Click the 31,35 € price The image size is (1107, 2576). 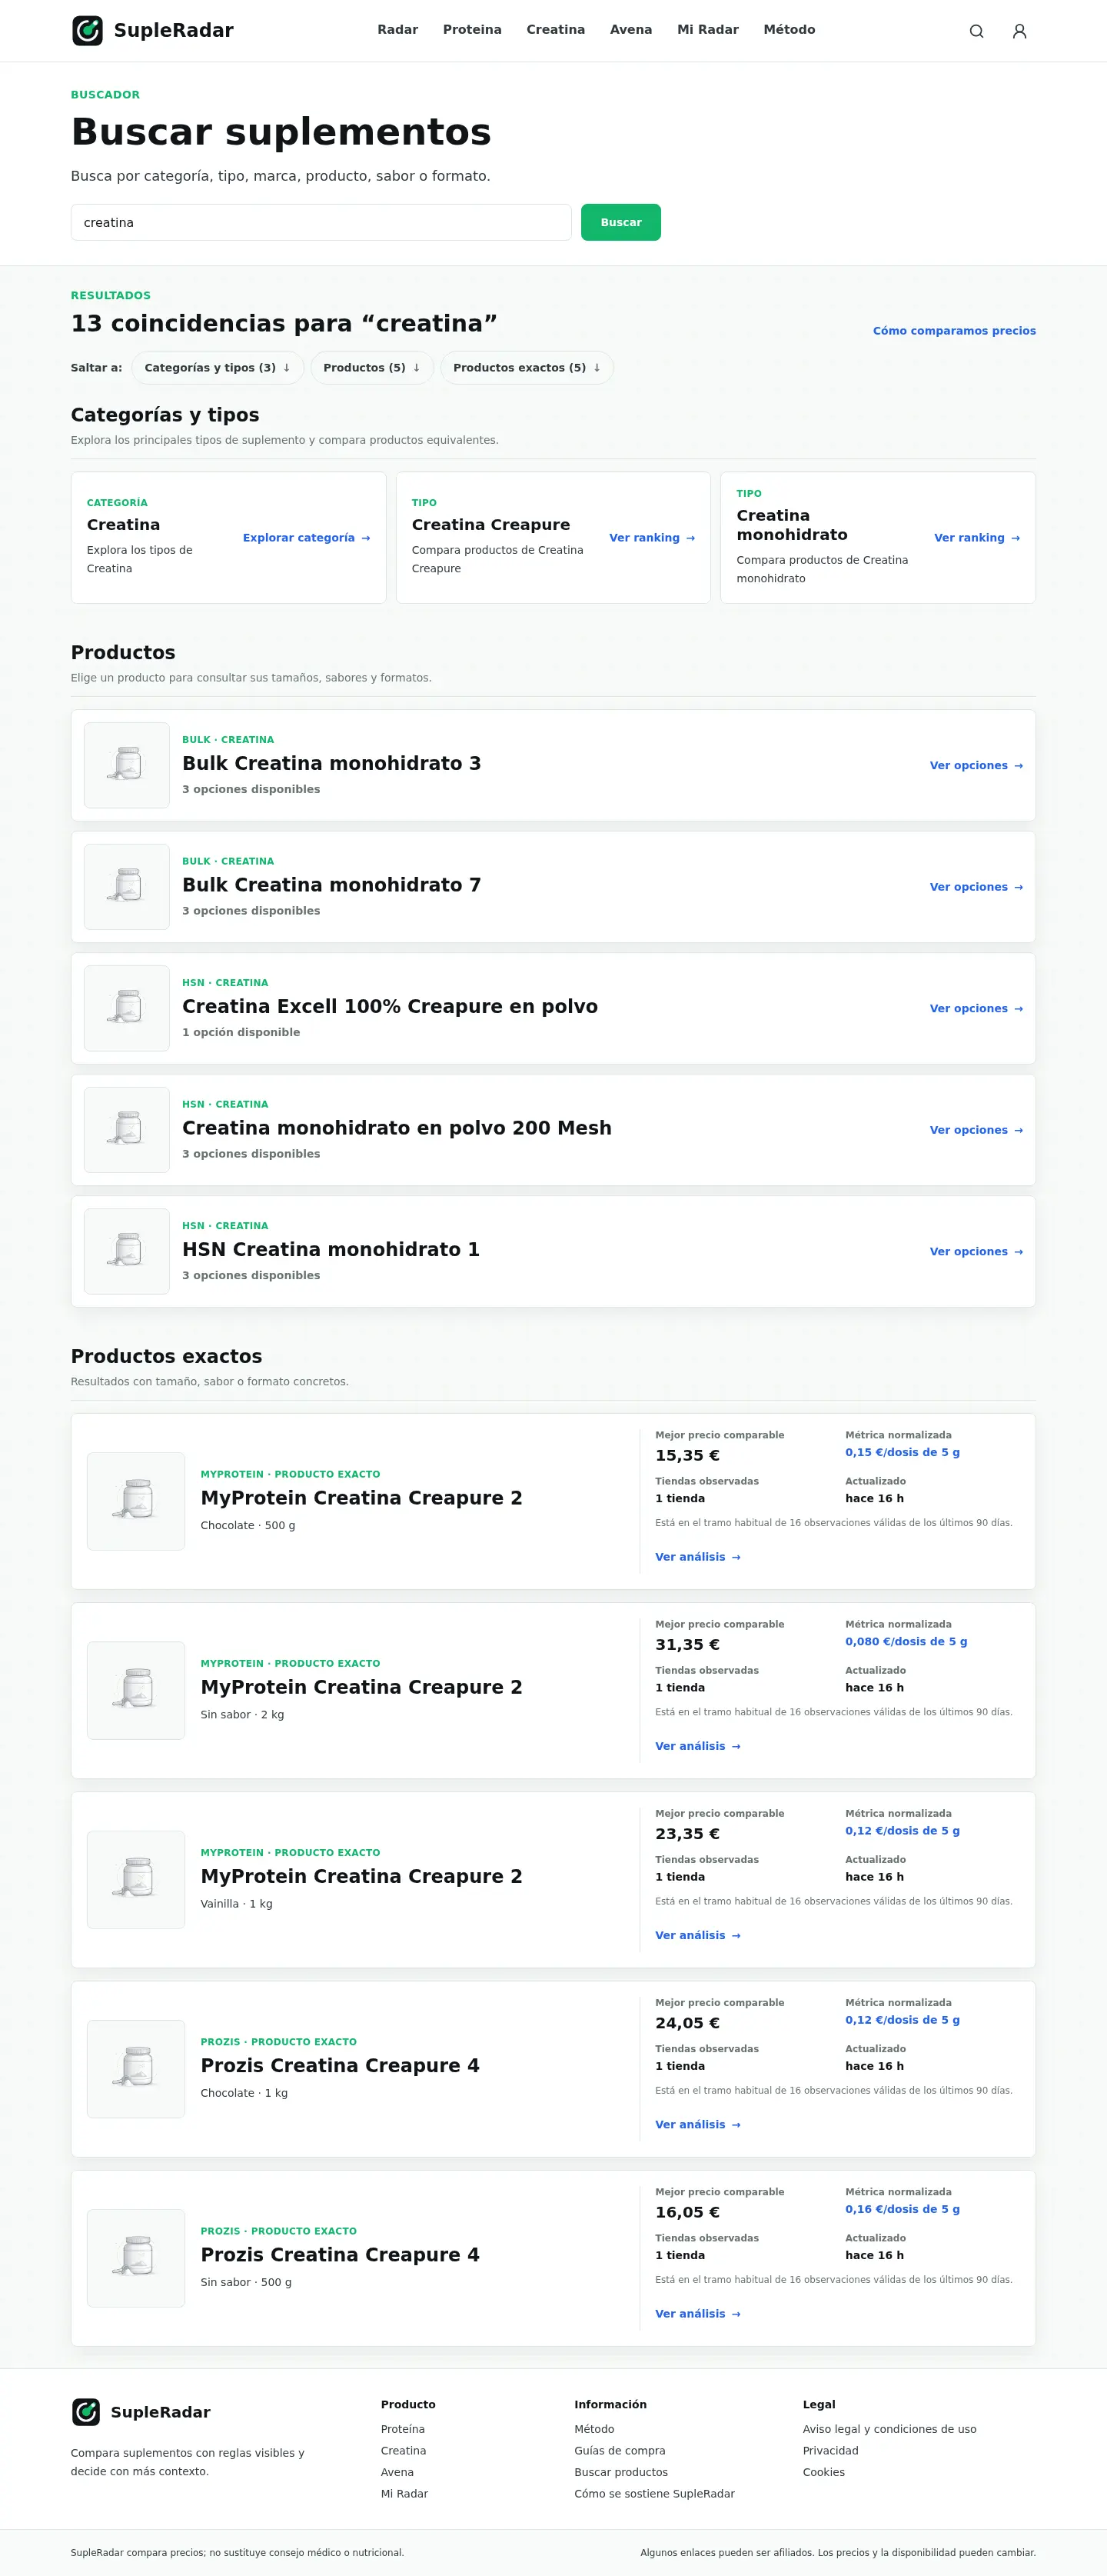tap(687, 1644)
